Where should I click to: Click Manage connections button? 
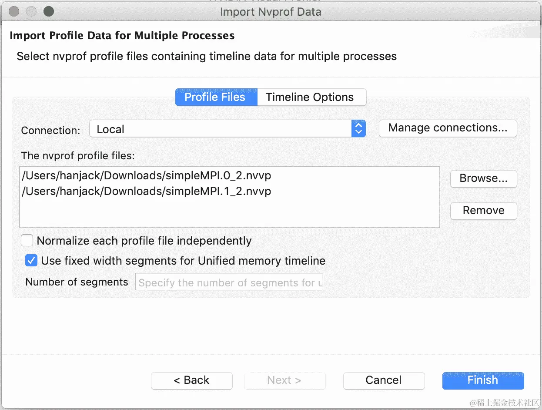pyautogui.click(x=448, y=128)
